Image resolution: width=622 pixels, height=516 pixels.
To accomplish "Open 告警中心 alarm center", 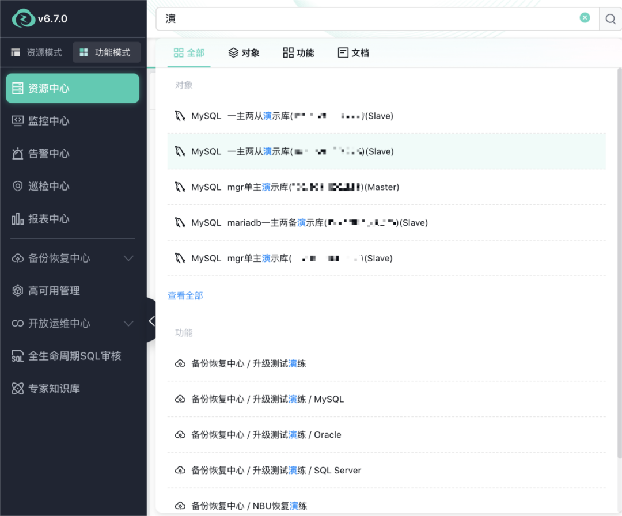I will click(48, 154).
